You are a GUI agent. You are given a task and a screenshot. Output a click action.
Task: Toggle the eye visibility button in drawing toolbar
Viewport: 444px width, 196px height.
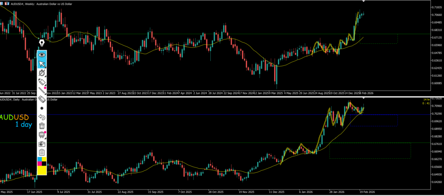coord(42,55)
